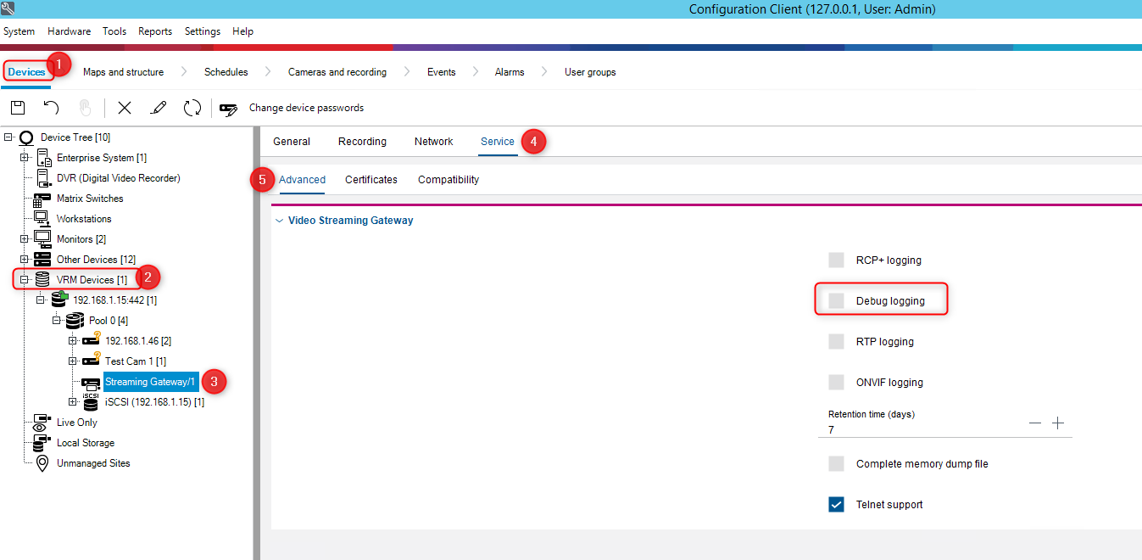Click the Save floppy disk icon

click(18, 108)
